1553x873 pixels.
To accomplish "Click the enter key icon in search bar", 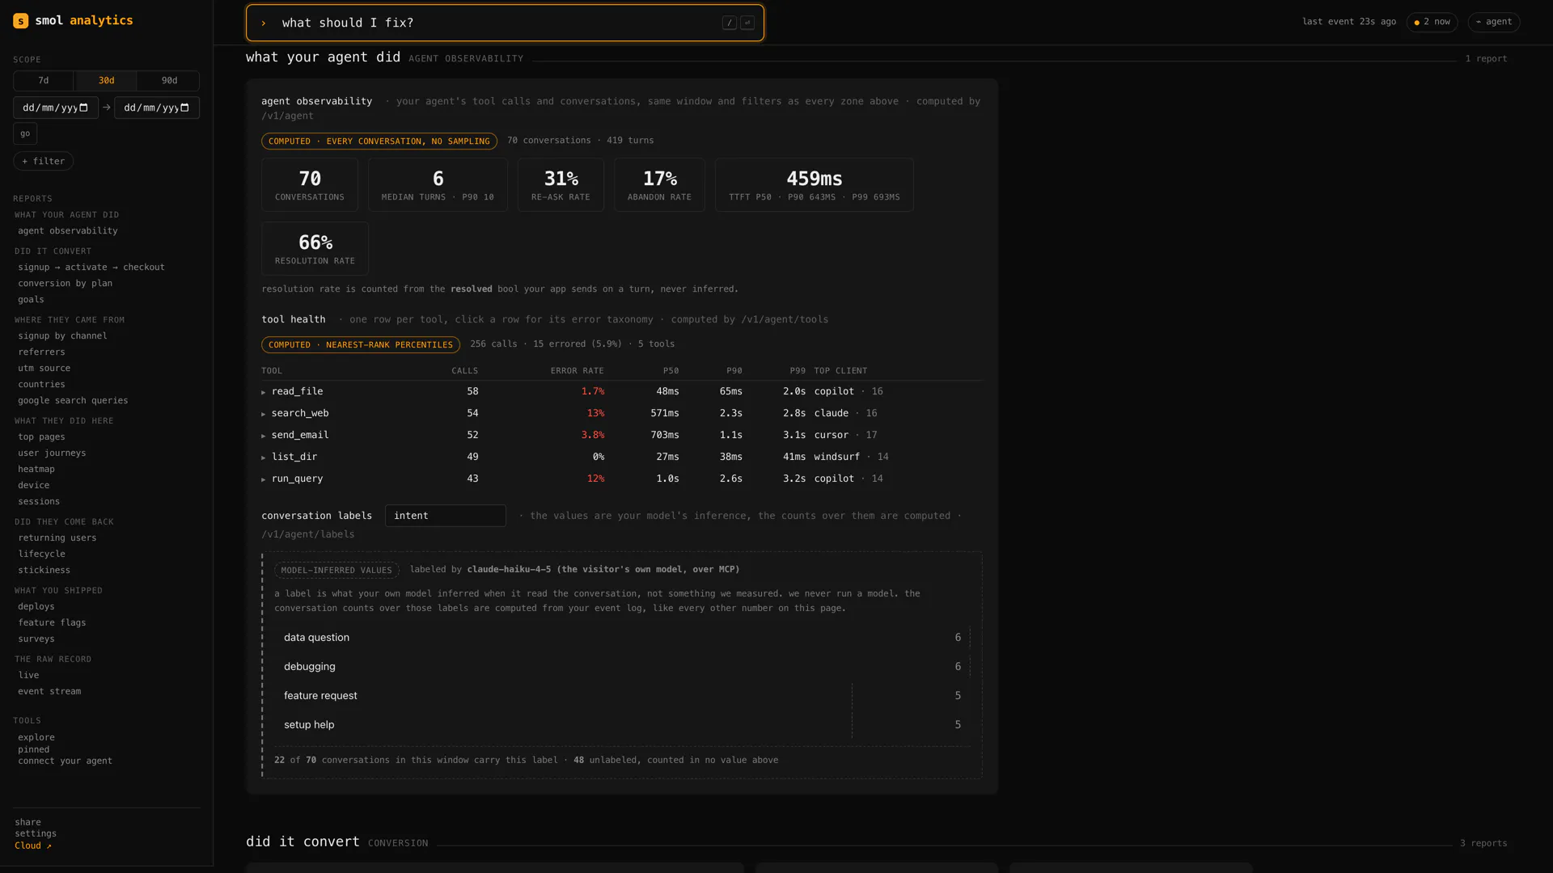I will [x=747, y=23].
